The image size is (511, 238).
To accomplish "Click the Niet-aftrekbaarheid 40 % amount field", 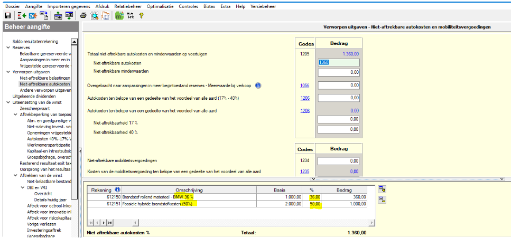I will 339,129.
